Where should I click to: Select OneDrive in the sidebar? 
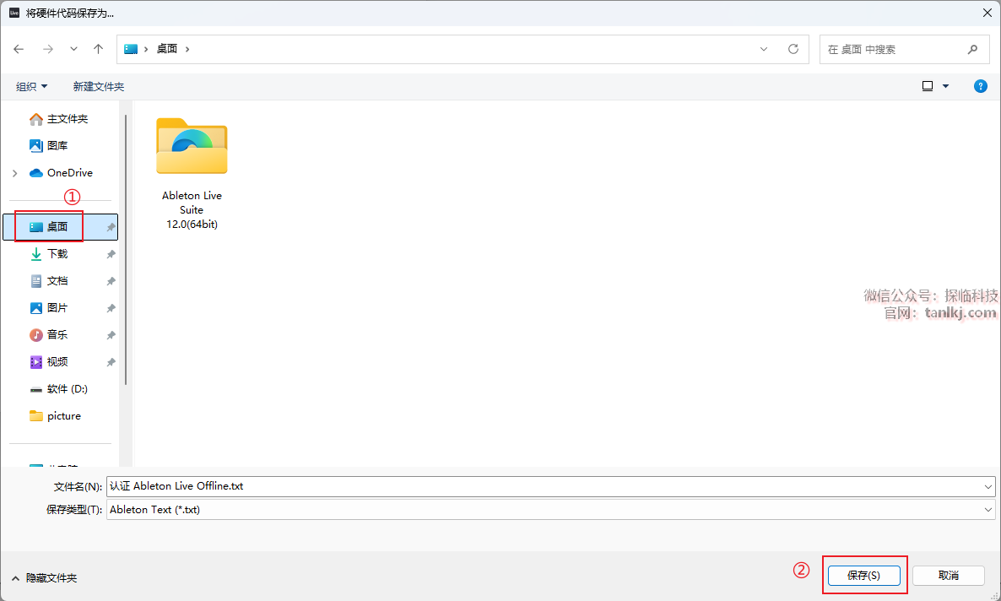(69, 173)
